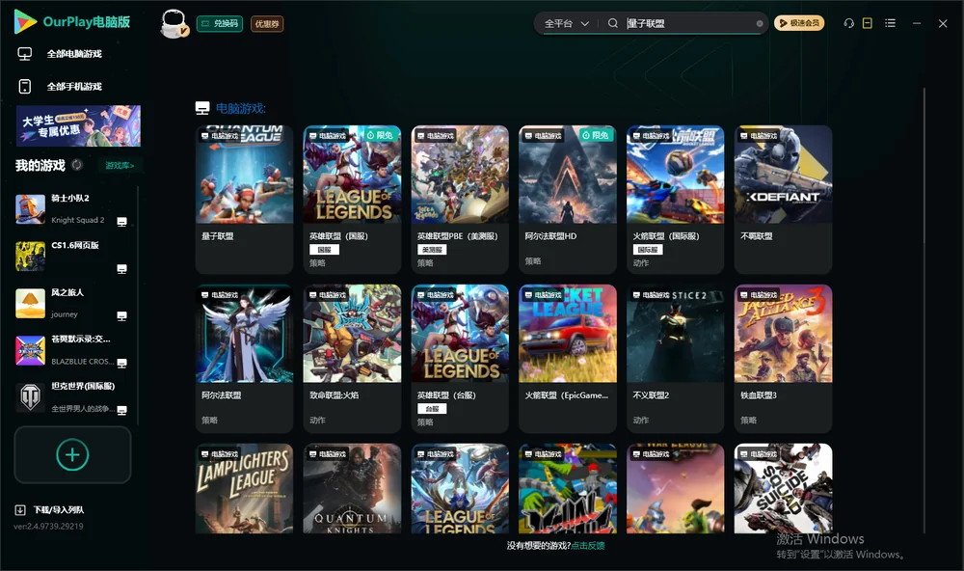This screenshot has width=964, height=571.
Task: Open Quantum Knights game card
Action: [352, 489]
